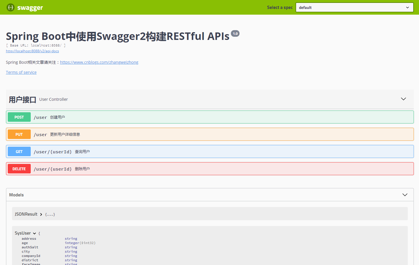Viewport: 419px width, 265px height.
Task: Click the page title Spring Boot中使用Swagger2构建RESTful APIs
Action: click(x=118, y=36)
